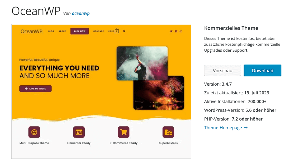
Task: Click the OceanWP theme screenshot thumbnail
Action: tap(101, 91)
